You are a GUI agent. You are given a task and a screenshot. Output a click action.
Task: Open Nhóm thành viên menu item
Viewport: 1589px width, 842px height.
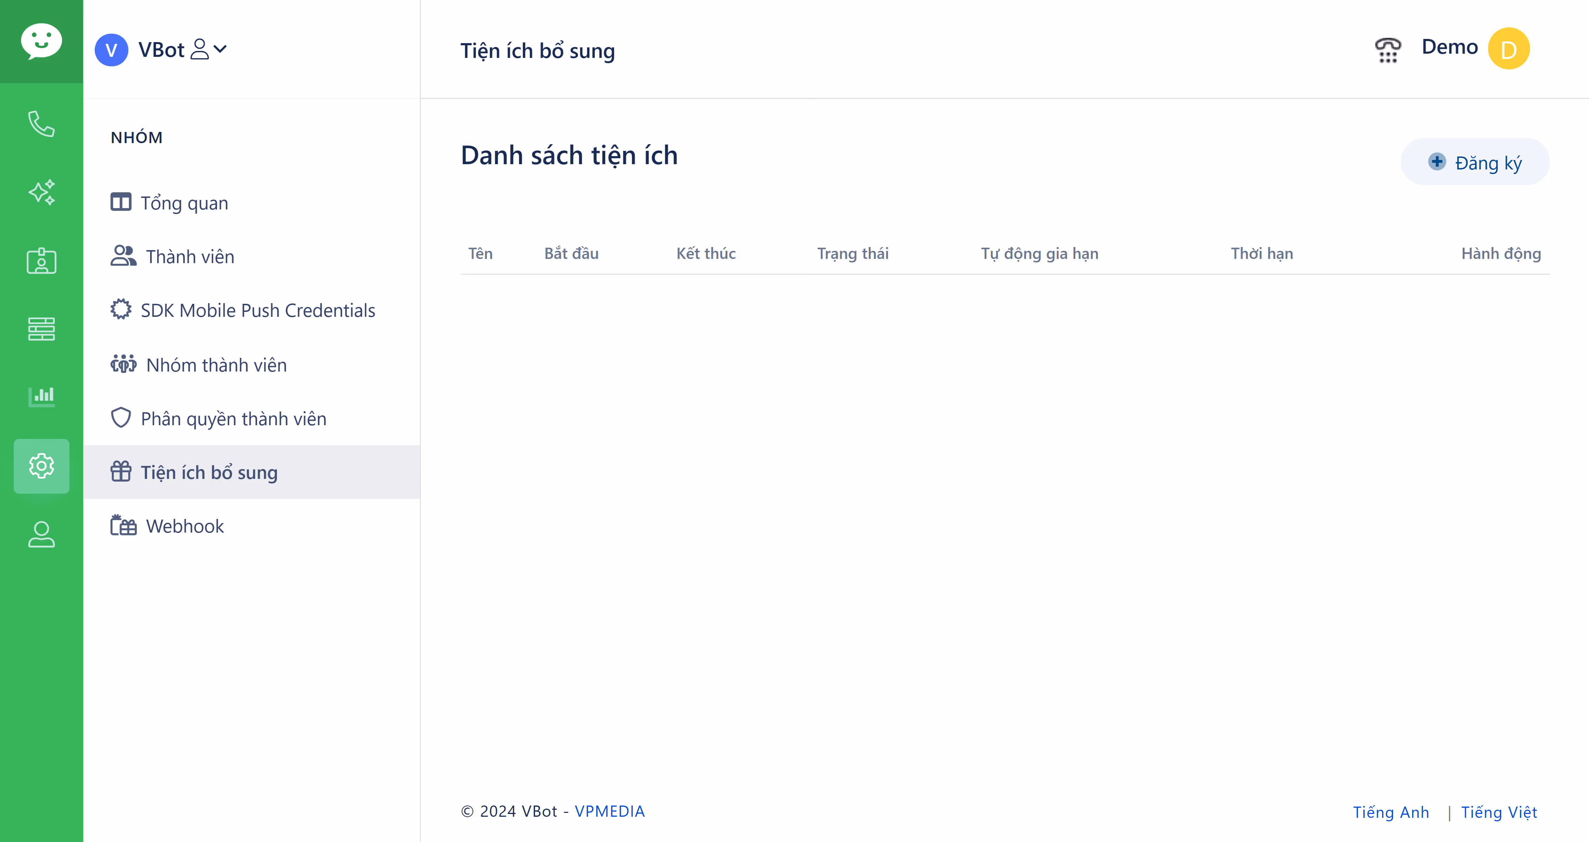(216, 365)
